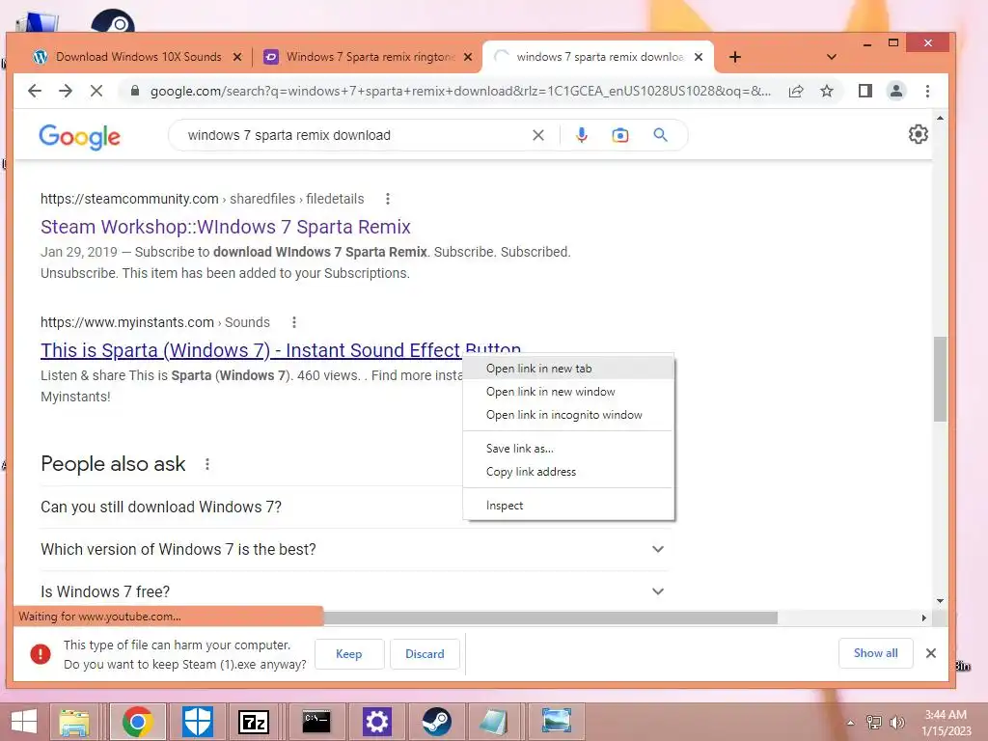The image size is (988, 741).
Task: Click the horizontal scrollbar thumb
Action: pyautogui.click(x=550, y=618)
